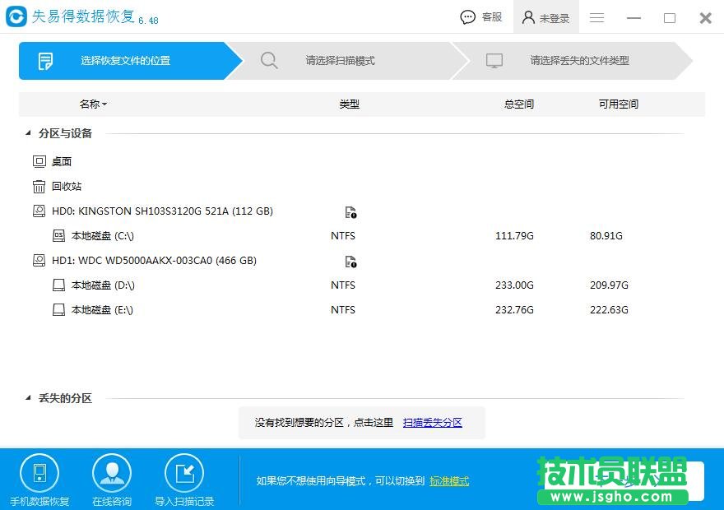Click the 手机数据恢复 phone recovery icon
724x510 pixels.
[x=39, y=473]
